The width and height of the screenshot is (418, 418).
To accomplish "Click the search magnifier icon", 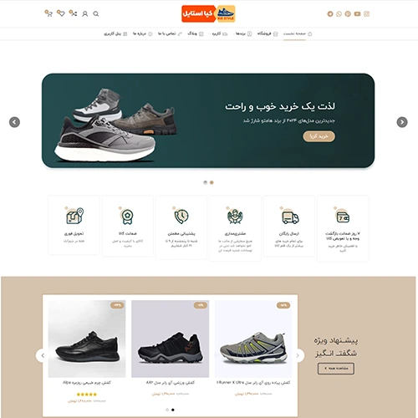I will click(96, 13).
